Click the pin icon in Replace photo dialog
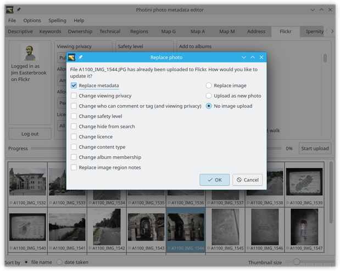 click(x=80, y=57)
